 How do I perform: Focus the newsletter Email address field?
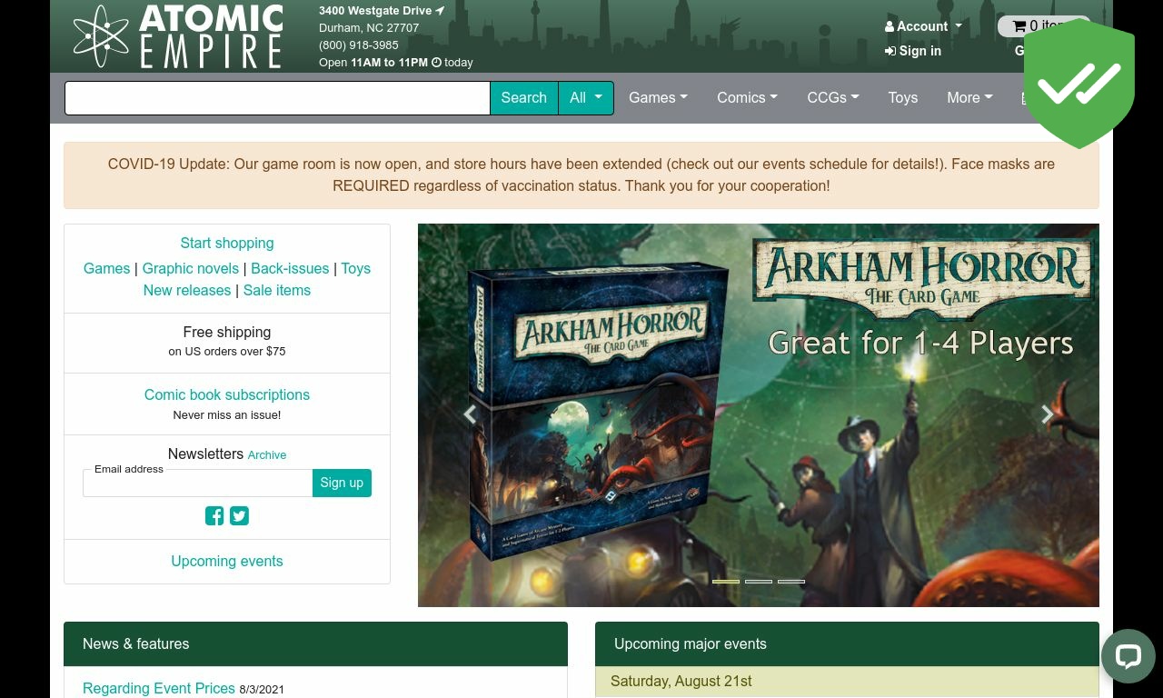(198, 483)
